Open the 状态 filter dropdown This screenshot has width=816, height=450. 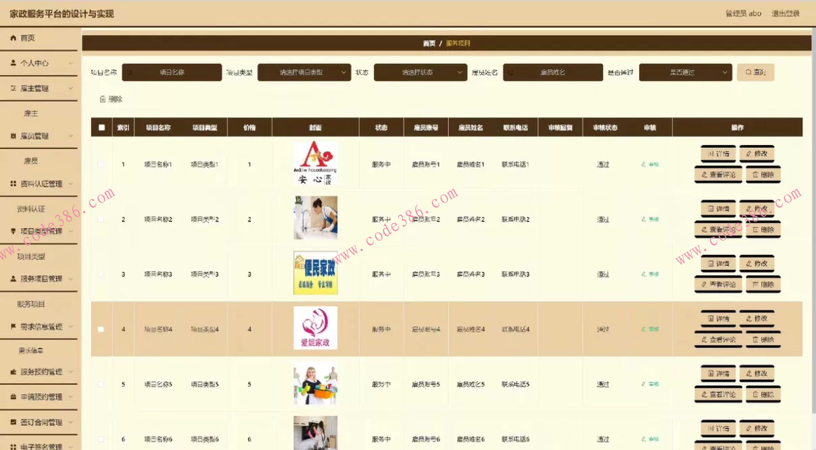pyautogui.click(x=420, y=72)
